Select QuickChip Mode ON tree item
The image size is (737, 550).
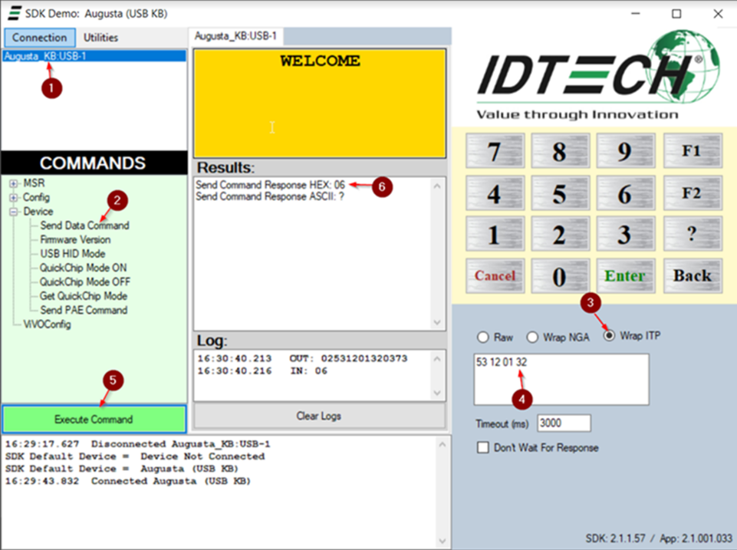click(x=83, y=268)
